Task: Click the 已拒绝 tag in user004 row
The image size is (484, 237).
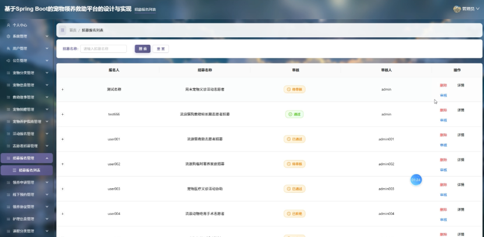Action: [x=295, y=214]
